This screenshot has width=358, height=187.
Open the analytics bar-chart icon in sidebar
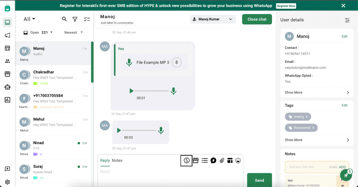point(7,100)
